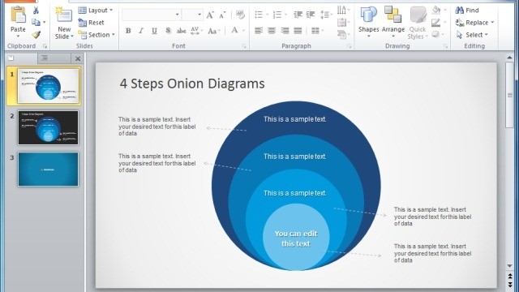Viewport: 519px width, 292px height.
Task: Open Character Spacing options
Action: coord(196,31)
